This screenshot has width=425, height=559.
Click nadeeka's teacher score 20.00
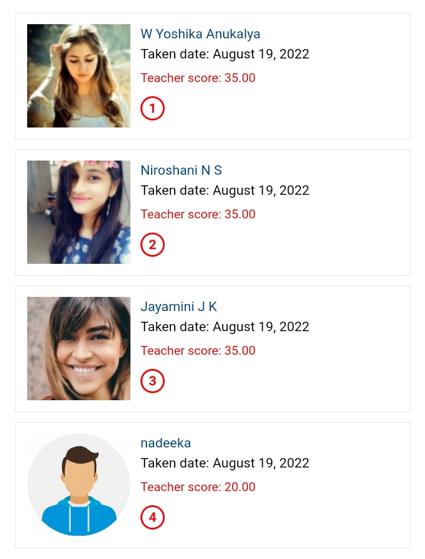click(x=198, y=487)
